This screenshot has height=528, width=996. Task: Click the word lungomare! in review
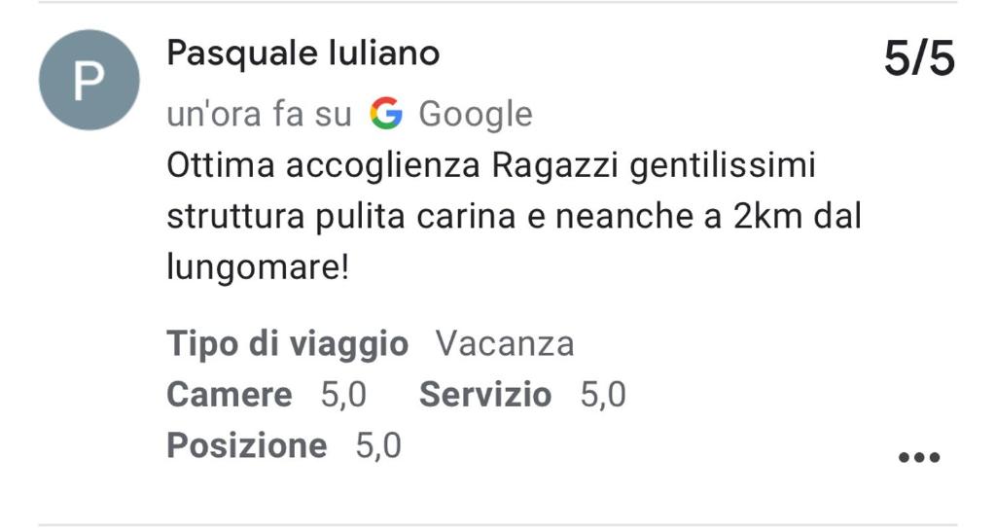coord(258,267)
